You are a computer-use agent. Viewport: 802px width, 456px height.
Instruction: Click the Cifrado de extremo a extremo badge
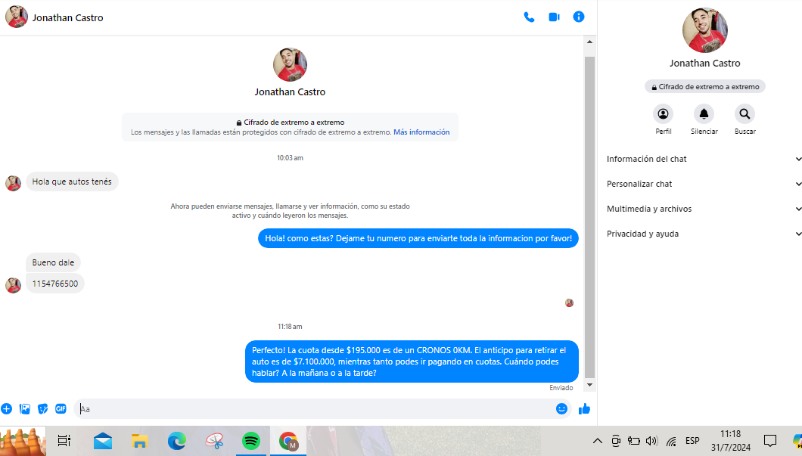(x=705, y=87)
